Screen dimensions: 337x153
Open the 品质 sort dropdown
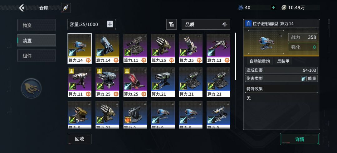tap(206, 25)
